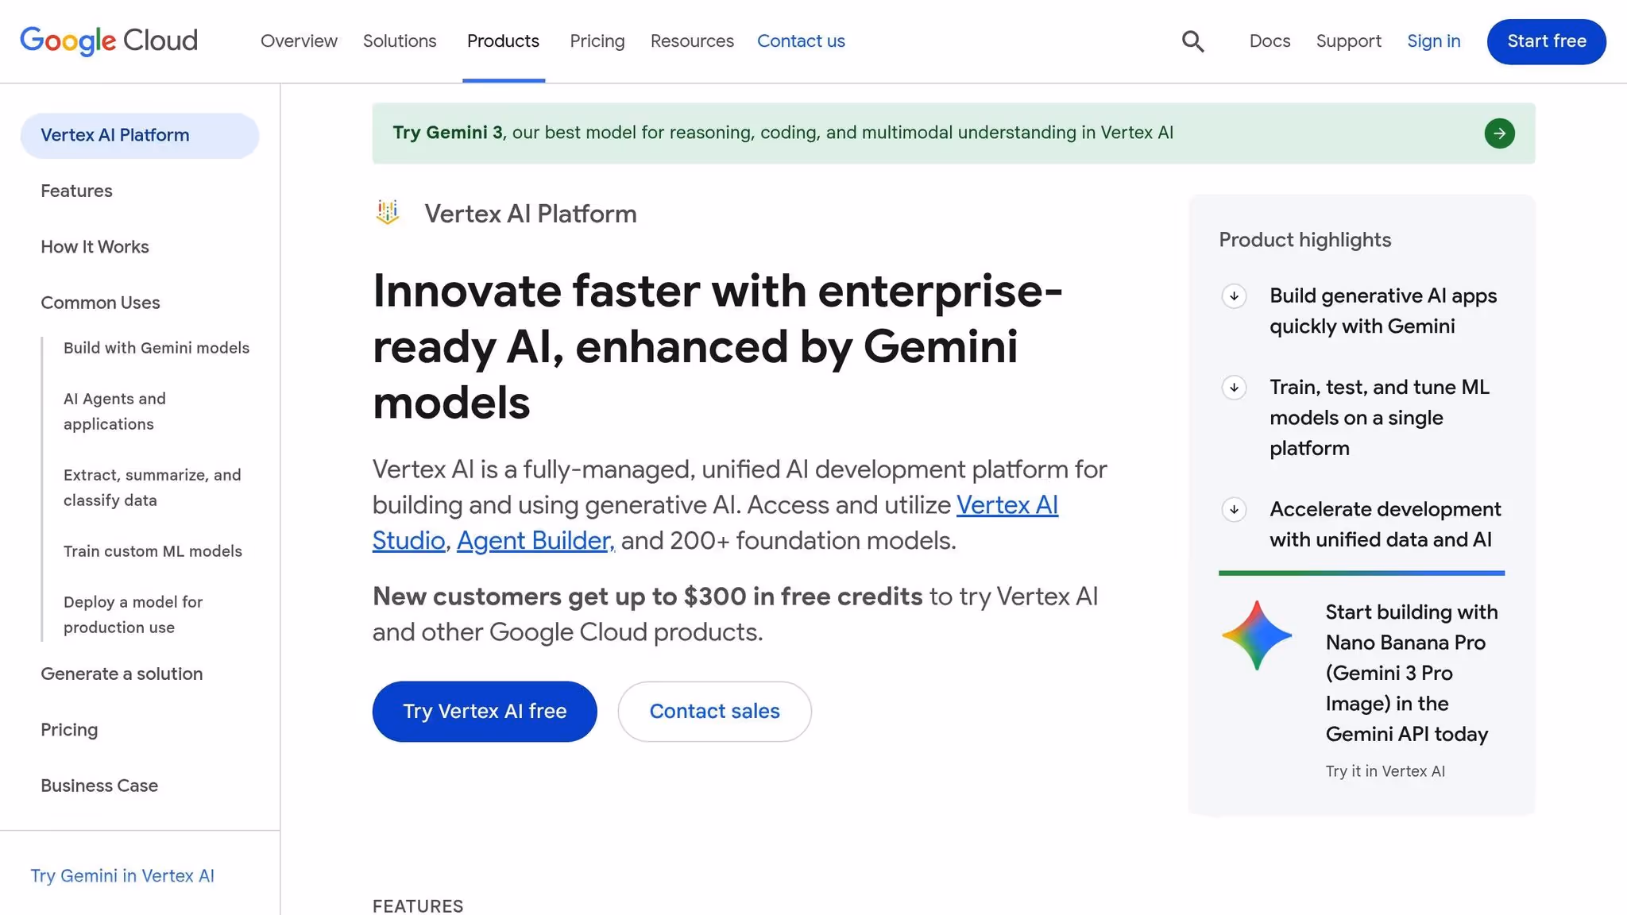Click arrow icon beside 'Train, test, and tune ML'
This screenshot has height=915, width=1627.
click(x=1234, y=388)
